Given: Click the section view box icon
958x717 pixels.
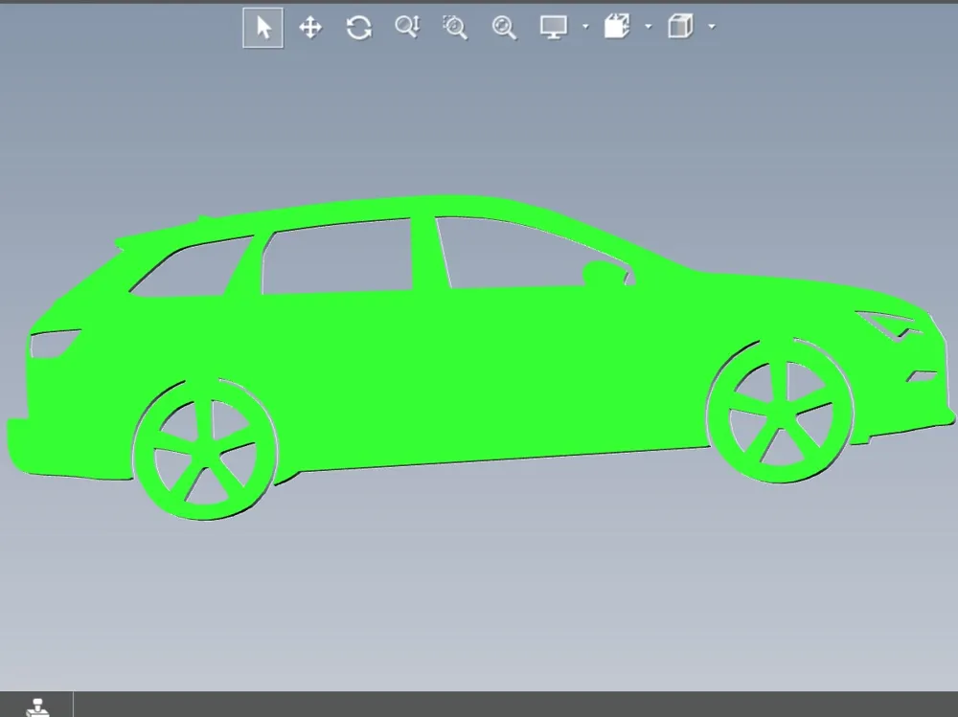Looking at the screenshot, I should click(617, 27).
